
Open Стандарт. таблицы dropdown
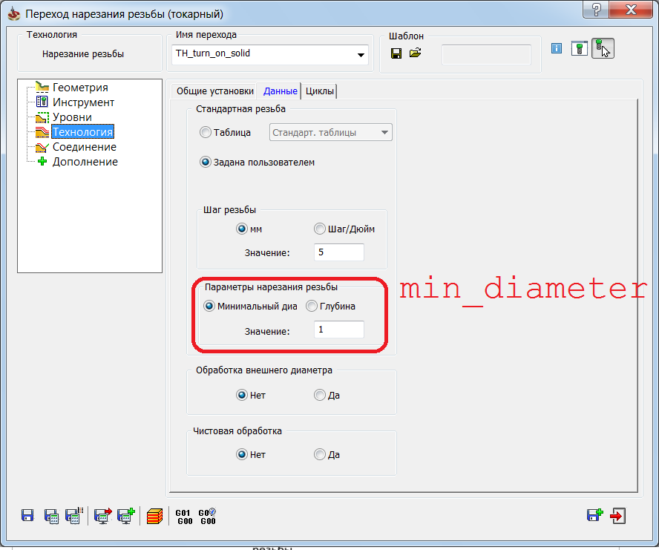pos(330,132)
